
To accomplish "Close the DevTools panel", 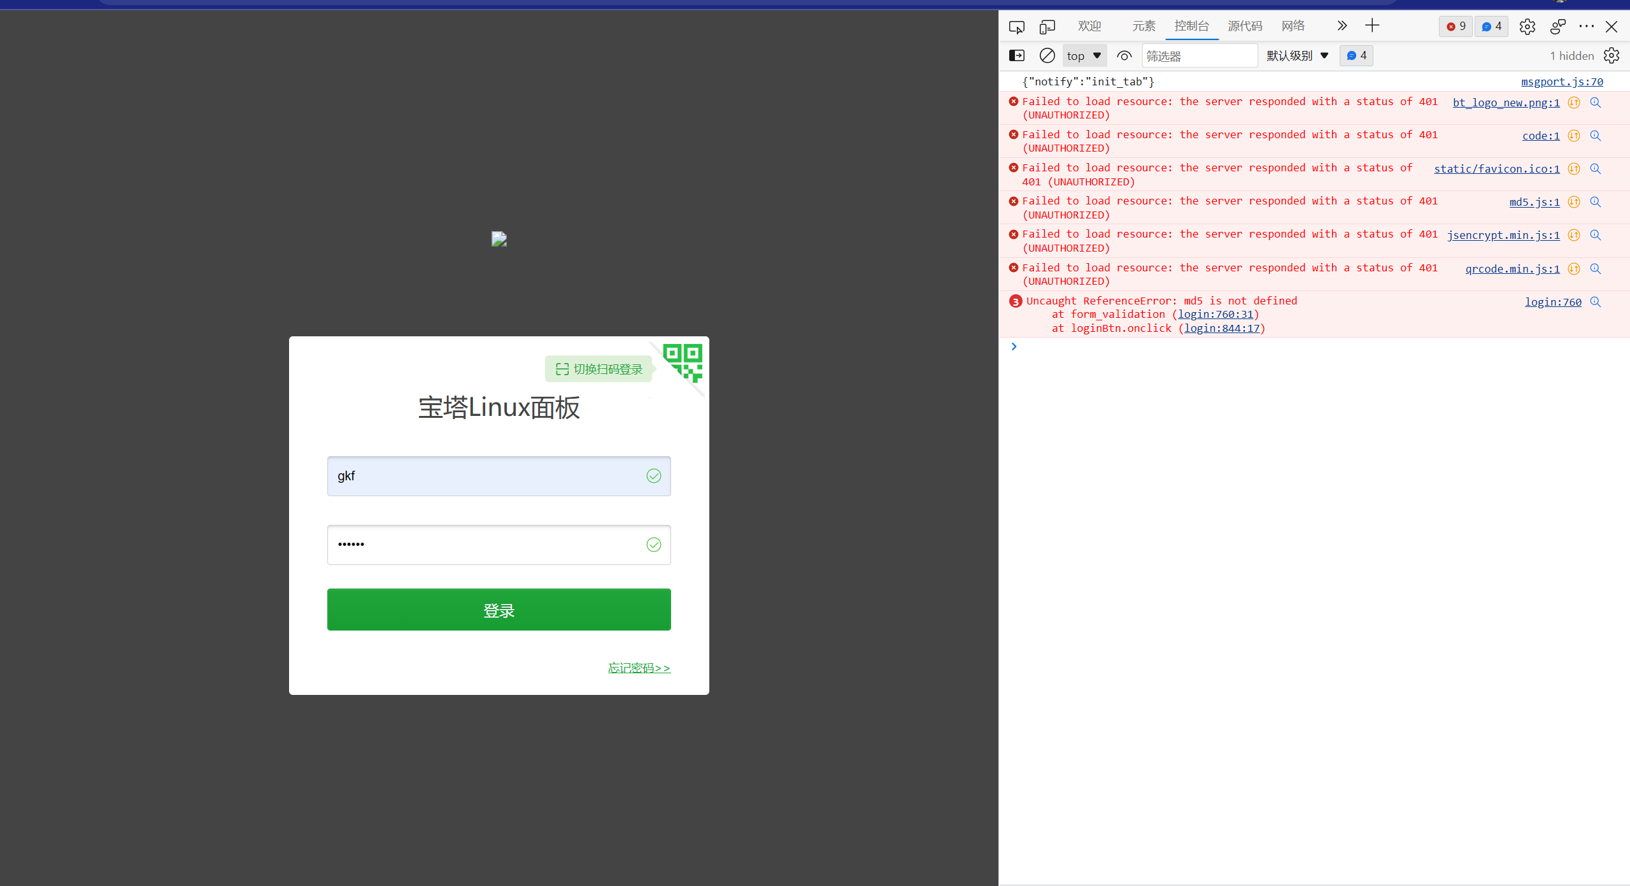I will (x=1612, y=27).
